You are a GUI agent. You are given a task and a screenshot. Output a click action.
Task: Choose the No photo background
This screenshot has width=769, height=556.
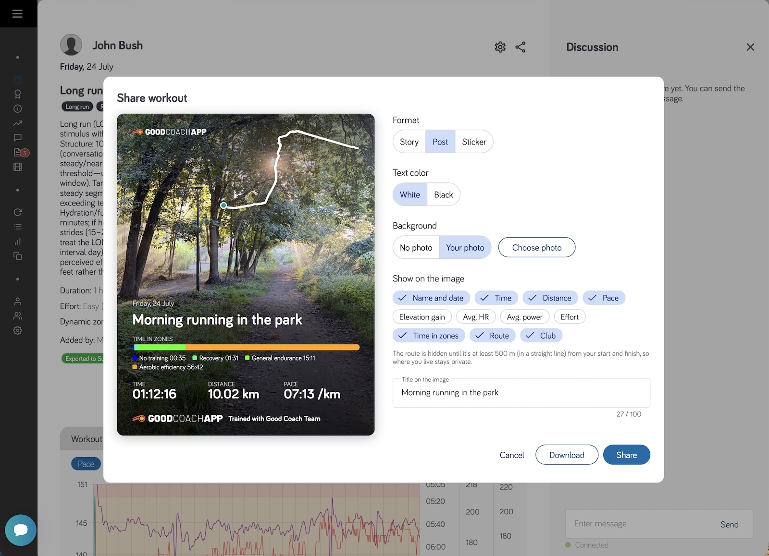pos(416,247)
